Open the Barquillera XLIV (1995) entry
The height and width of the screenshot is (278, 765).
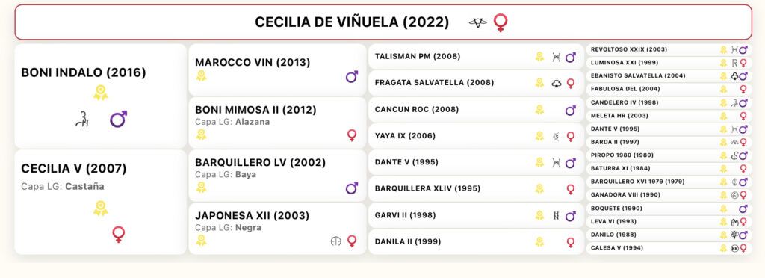[476, 189]
